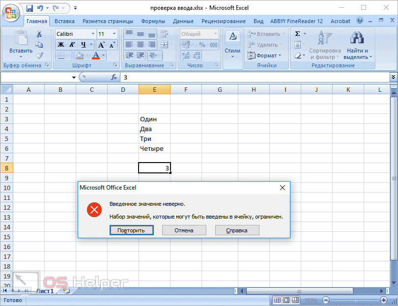
Task: Click the fill color bucket icon
Action: click(x=80, y=55)
